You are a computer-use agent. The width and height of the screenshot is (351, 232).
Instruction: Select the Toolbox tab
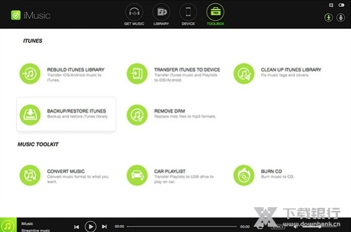tap(215, 15)
